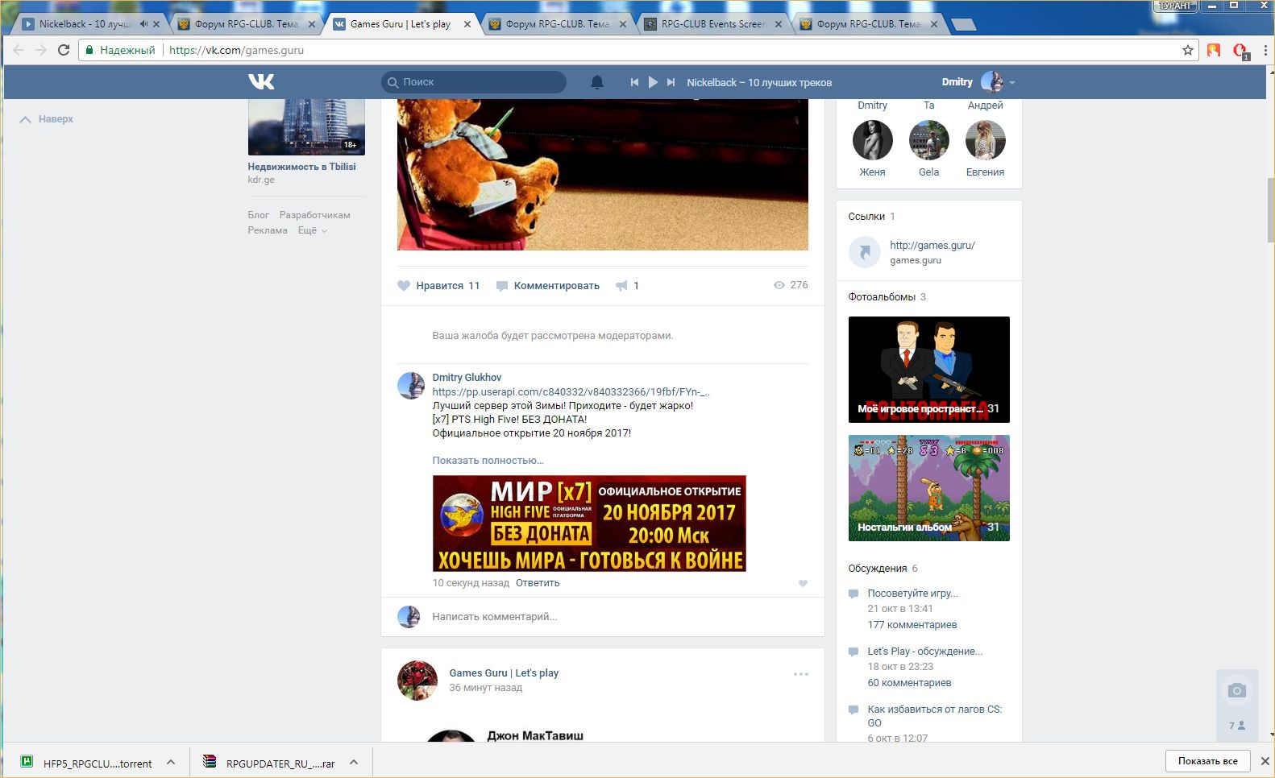Play the Nickelback track in header
The image size is (1275, 778).
tap(653, 82)
